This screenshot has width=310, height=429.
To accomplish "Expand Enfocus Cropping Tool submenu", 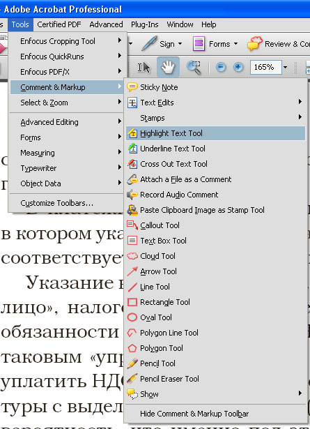I will pos(119,40).
